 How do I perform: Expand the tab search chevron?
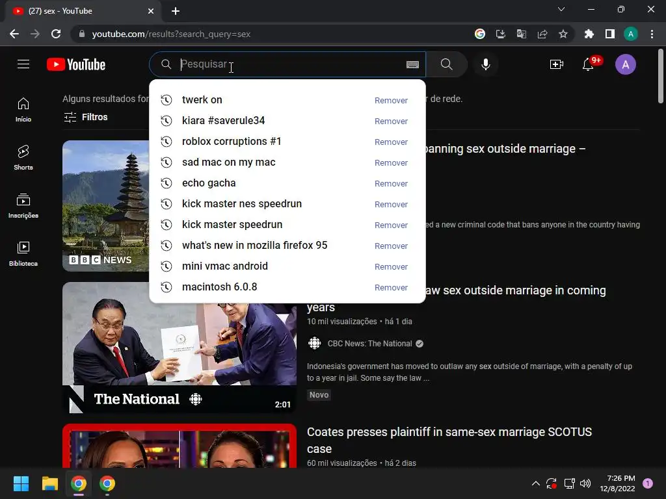pos(561,9)
